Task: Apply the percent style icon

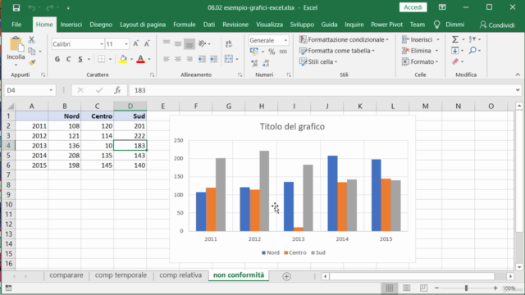Action: tap(272, 52)
